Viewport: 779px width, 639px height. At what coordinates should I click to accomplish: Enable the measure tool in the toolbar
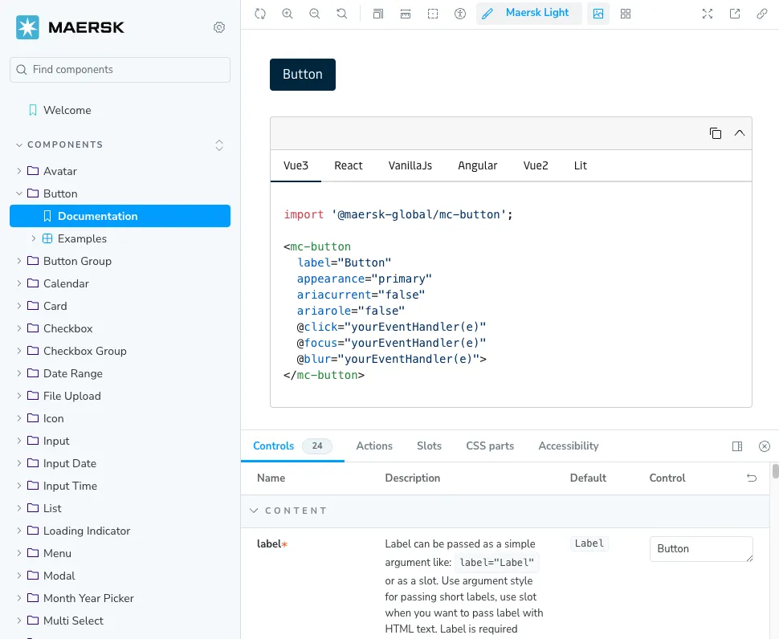[x=406, y=14]
